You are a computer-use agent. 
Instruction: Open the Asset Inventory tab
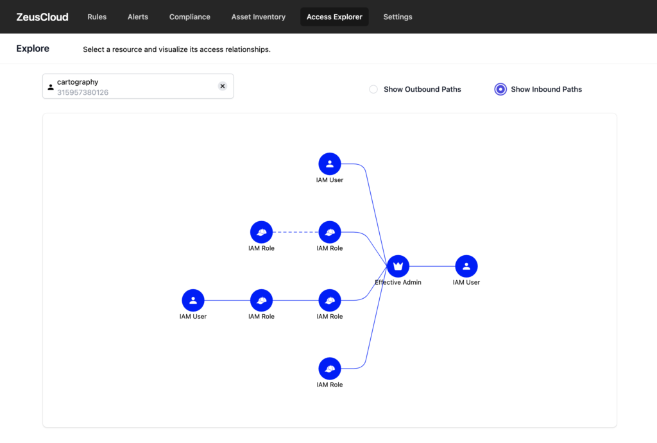pos(258,17)
